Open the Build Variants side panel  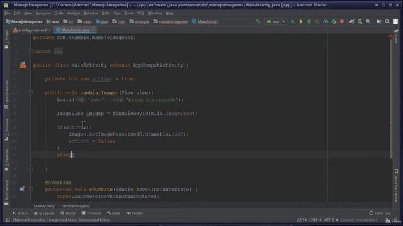pos(6,192)
